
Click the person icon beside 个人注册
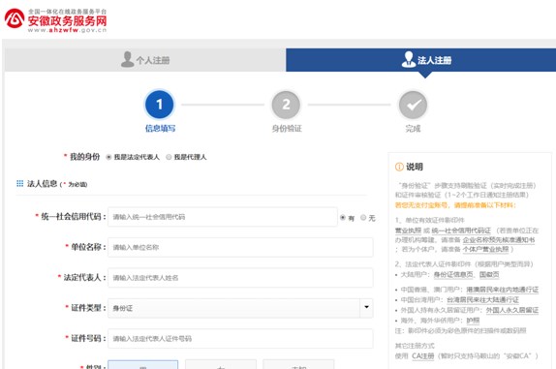click(127, 59)
